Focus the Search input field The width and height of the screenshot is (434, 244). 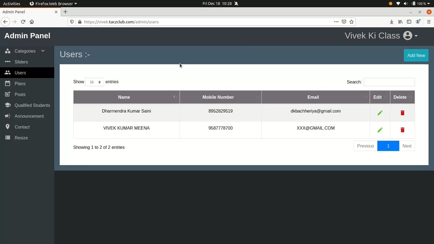click(389, 82)
